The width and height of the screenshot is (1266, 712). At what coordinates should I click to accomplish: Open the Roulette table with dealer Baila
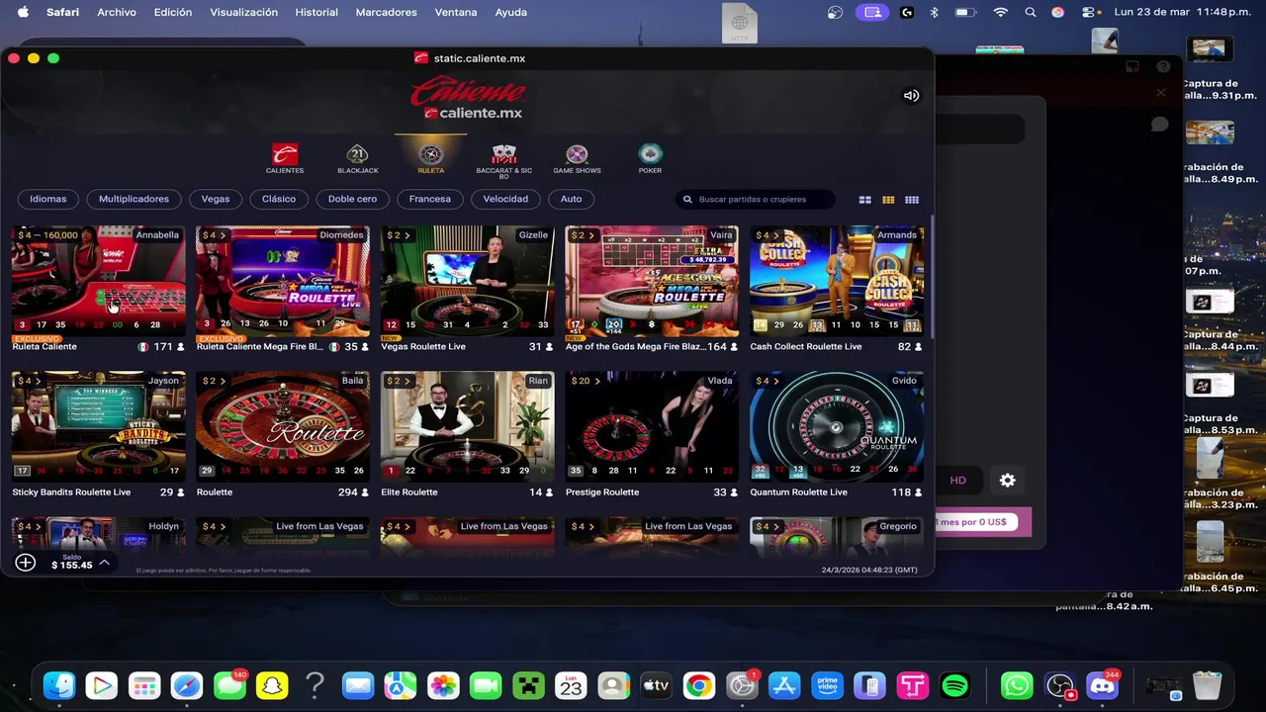283,425
